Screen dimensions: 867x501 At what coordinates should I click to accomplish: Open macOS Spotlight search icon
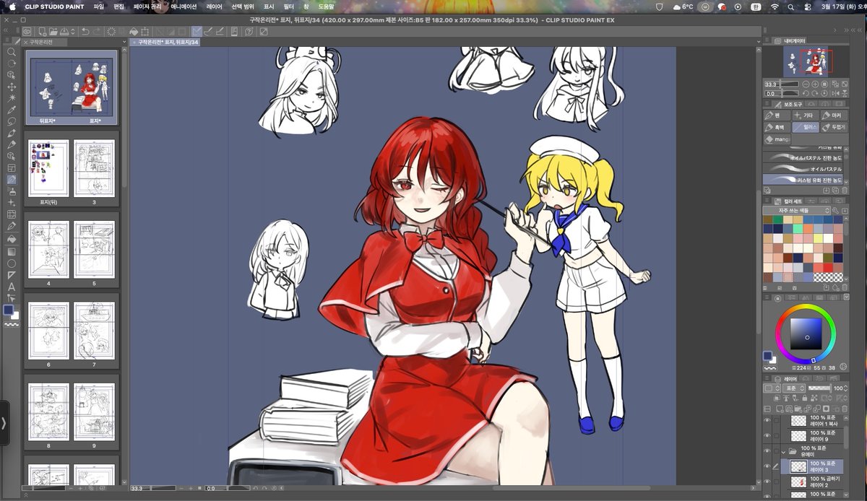791,6
